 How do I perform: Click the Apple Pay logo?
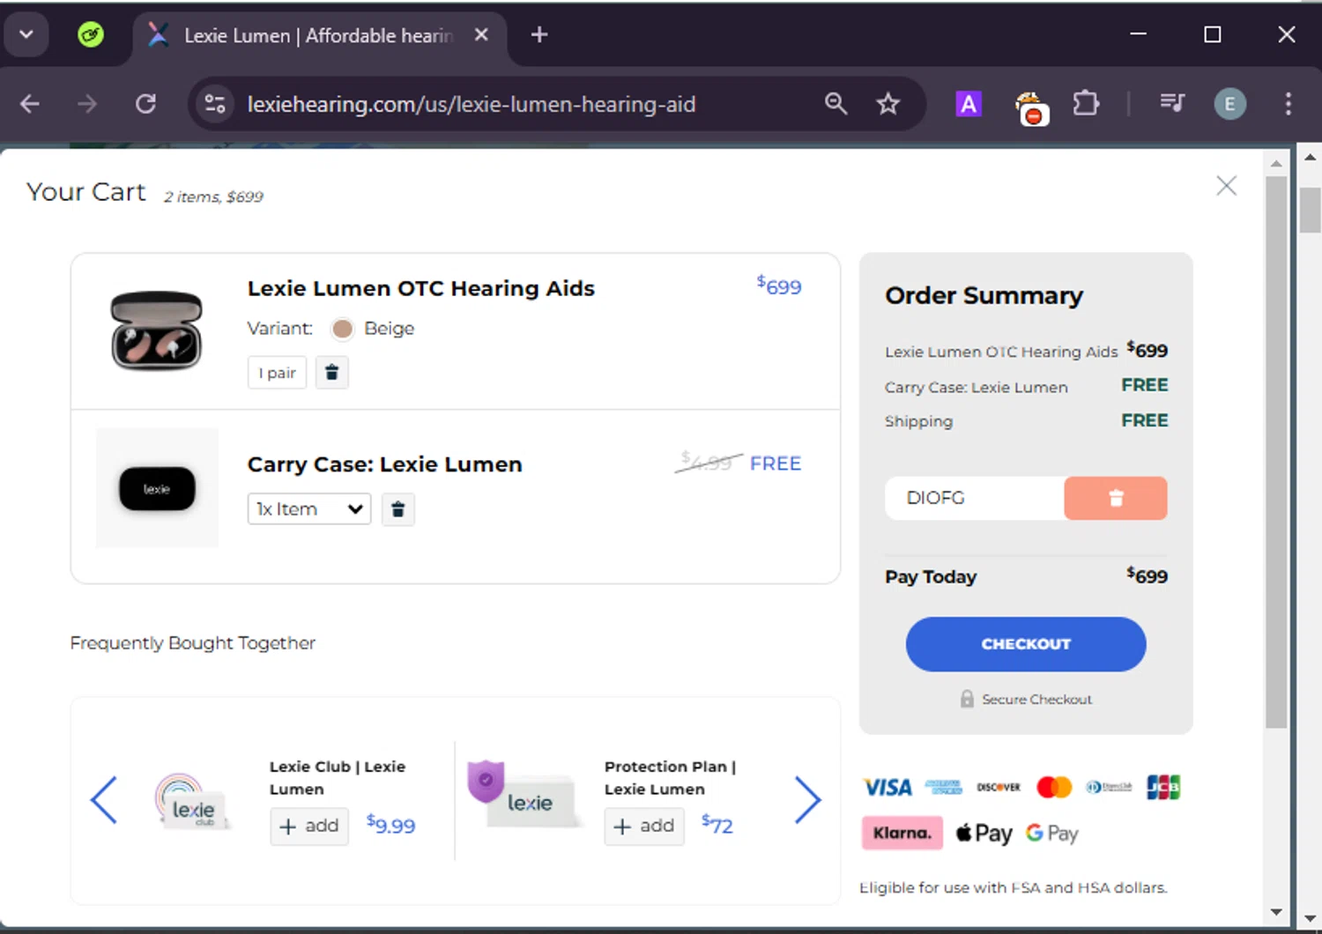pyautogui.click(x=984, y=834)
